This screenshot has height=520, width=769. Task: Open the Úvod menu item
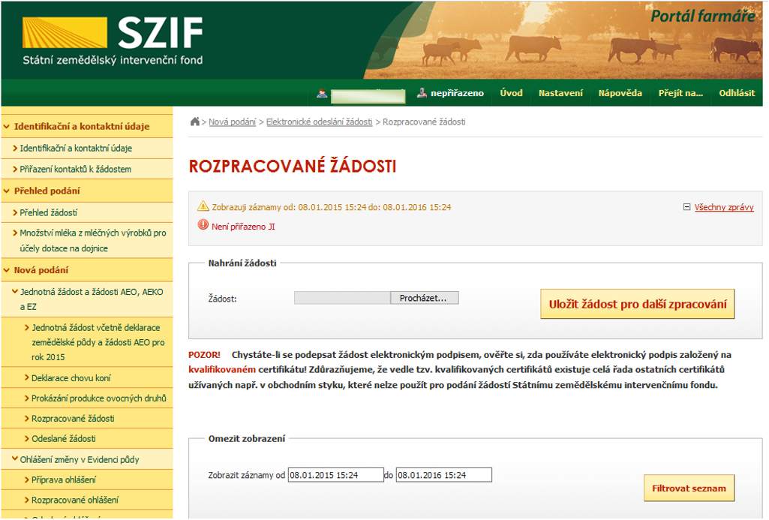(x=511, y=93)
